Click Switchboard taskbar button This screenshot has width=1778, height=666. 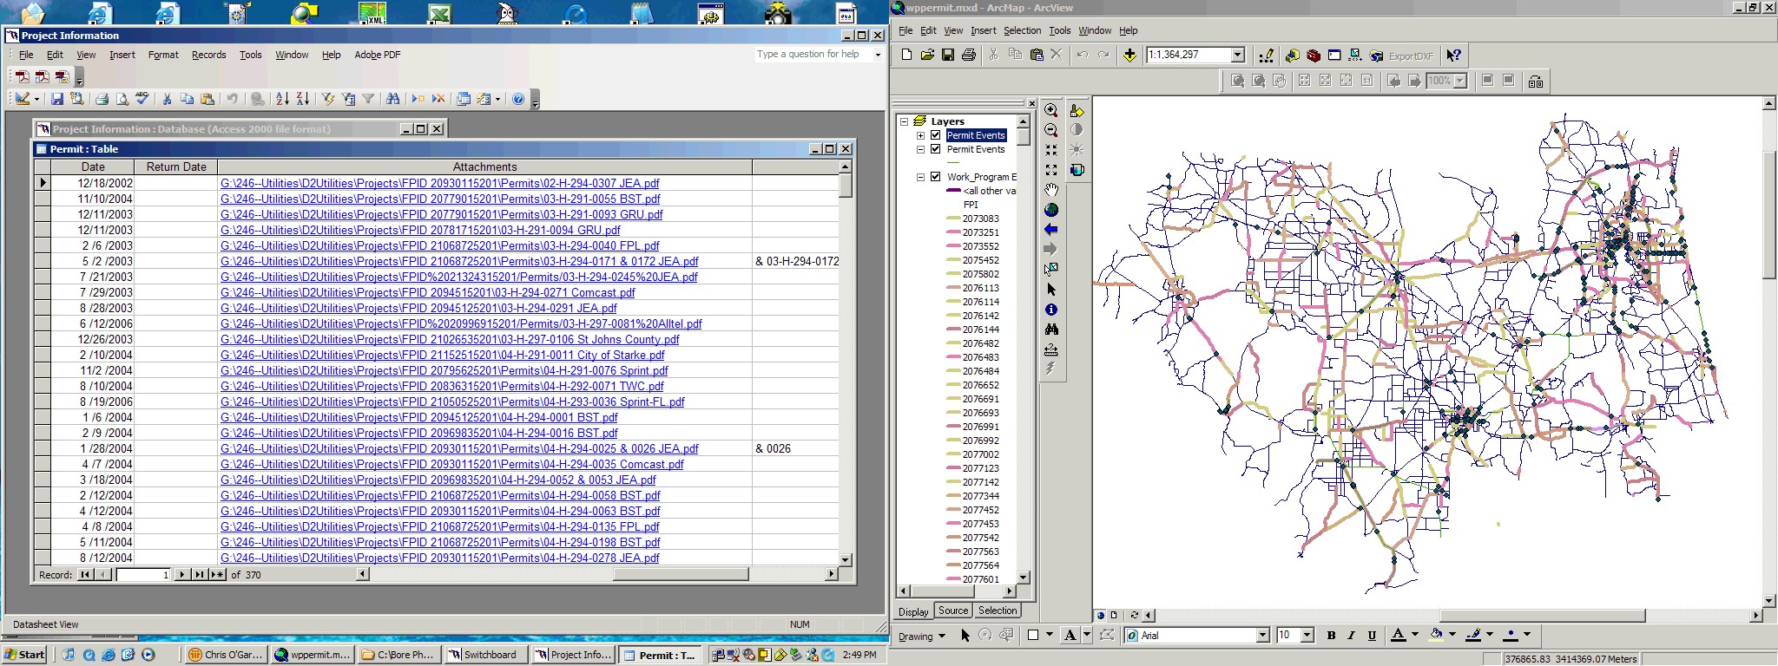click(485, 655)
